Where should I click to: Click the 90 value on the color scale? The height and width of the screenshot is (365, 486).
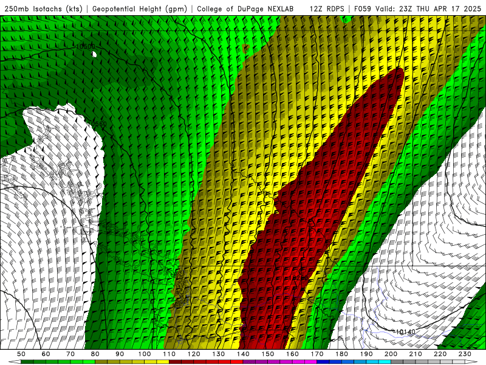(x=120, y=354)
